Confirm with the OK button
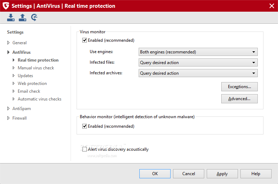The height and width of the screenshot is (184, 278). 155,174
